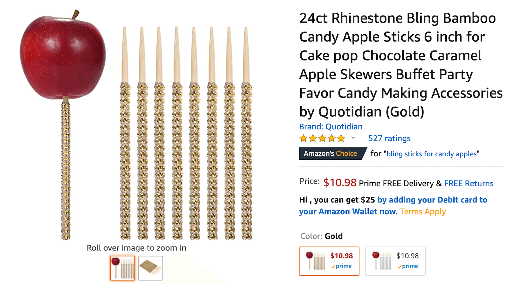Click the red $10.98 price
The height and width of the screenshot is (284, 509).
(x=340, y=182)
